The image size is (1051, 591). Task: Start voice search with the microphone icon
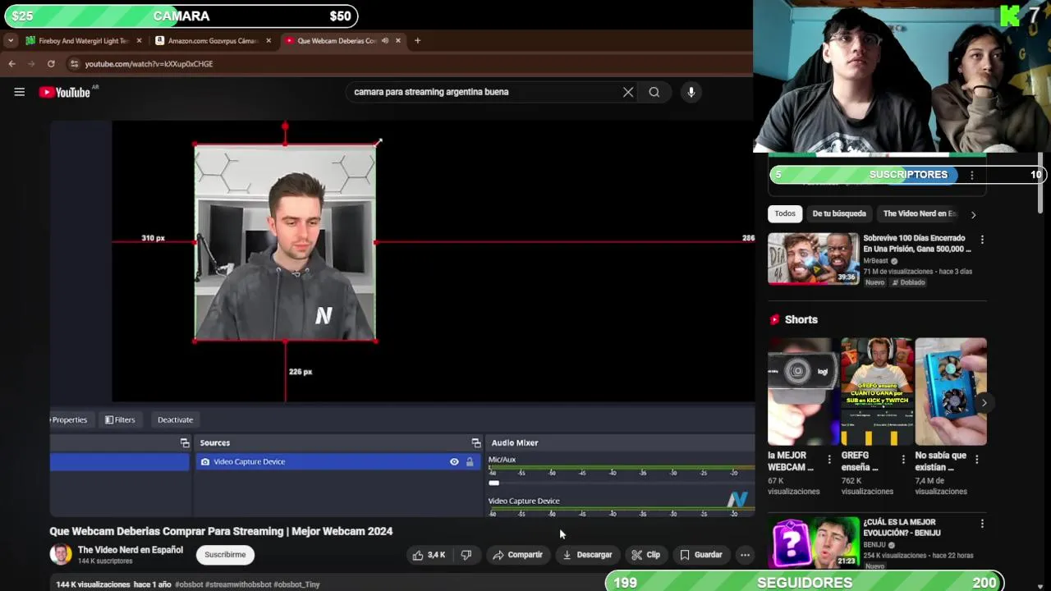[x=691, y=92]
